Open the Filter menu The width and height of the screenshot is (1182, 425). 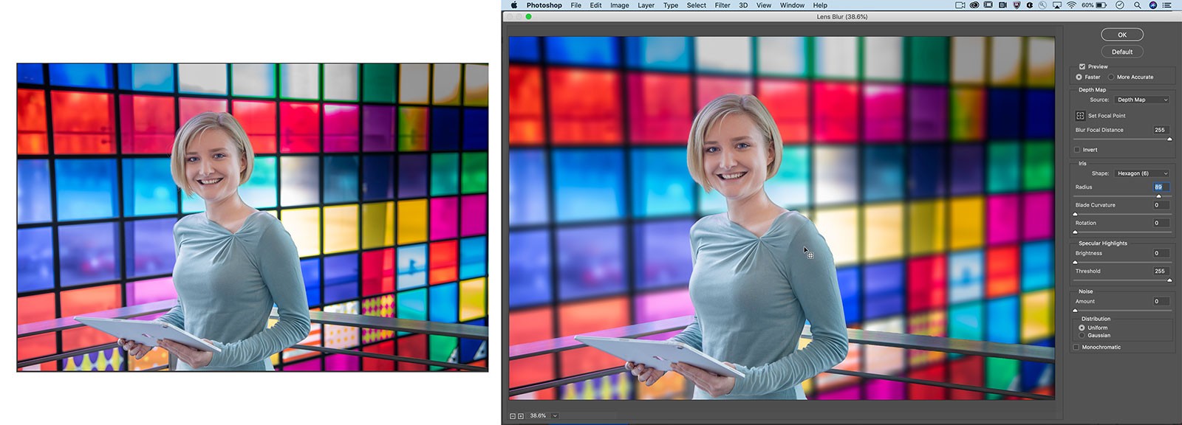pyautogui.click(x=722, y=5)
